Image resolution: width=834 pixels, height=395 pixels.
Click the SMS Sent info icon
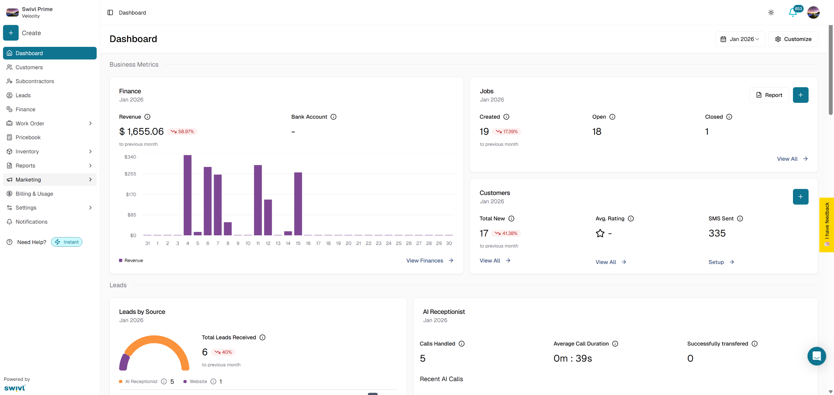click(x=740, y=219)
